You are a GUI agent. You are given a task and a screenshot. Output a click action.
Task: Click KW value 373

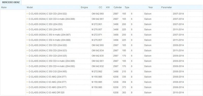pos(124,87)
